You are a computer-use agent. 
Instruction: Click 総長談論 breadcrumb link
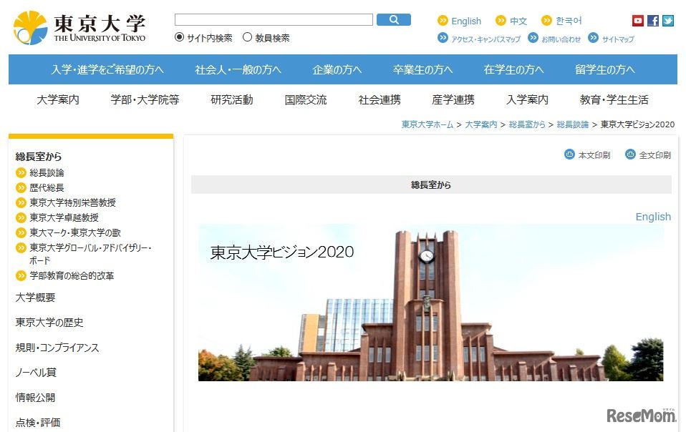coord(573,124)
